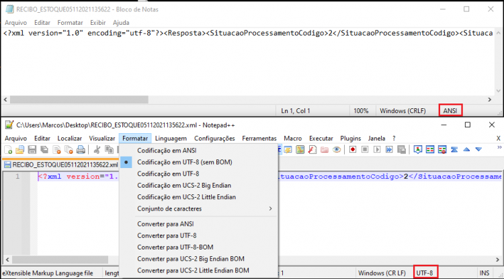Click the Clear compare results icon
The image size is (504, 279).
click(442, 149)
